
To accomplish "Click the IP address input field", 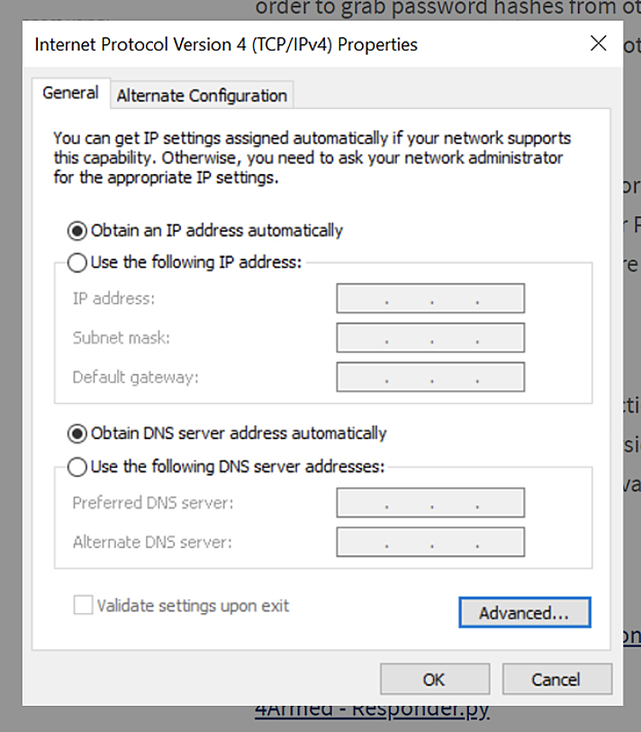I will tap(429, 298).
